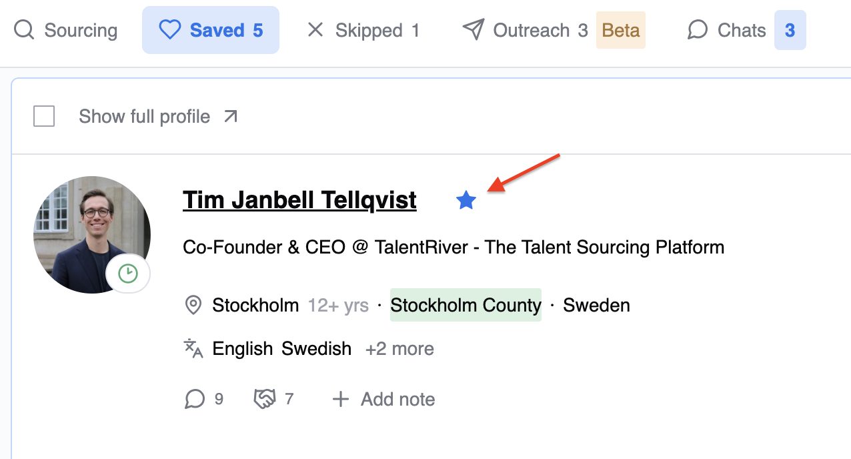This screenshot has width=851, height=459.
Task: Click the languages translate icon
Action: tap(193, 348)
